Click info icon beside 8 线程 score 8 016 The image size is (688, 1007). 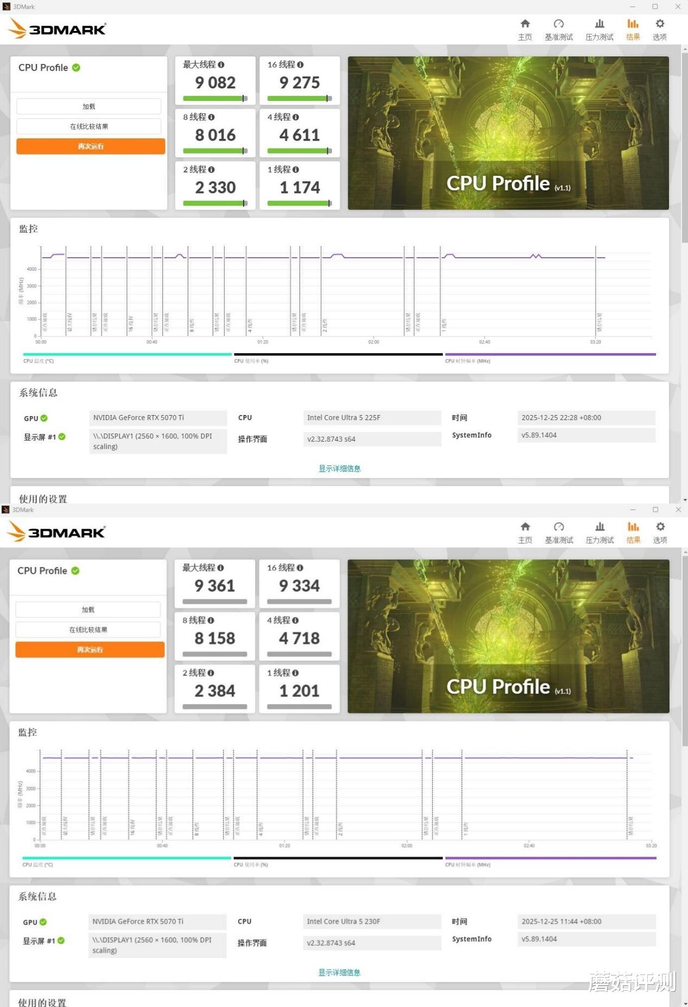click(x=211, y=117)
